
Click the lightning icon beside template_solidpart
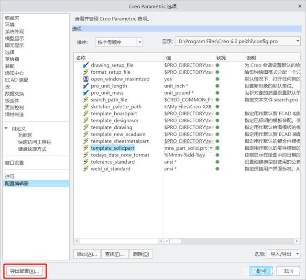point(86,148)
